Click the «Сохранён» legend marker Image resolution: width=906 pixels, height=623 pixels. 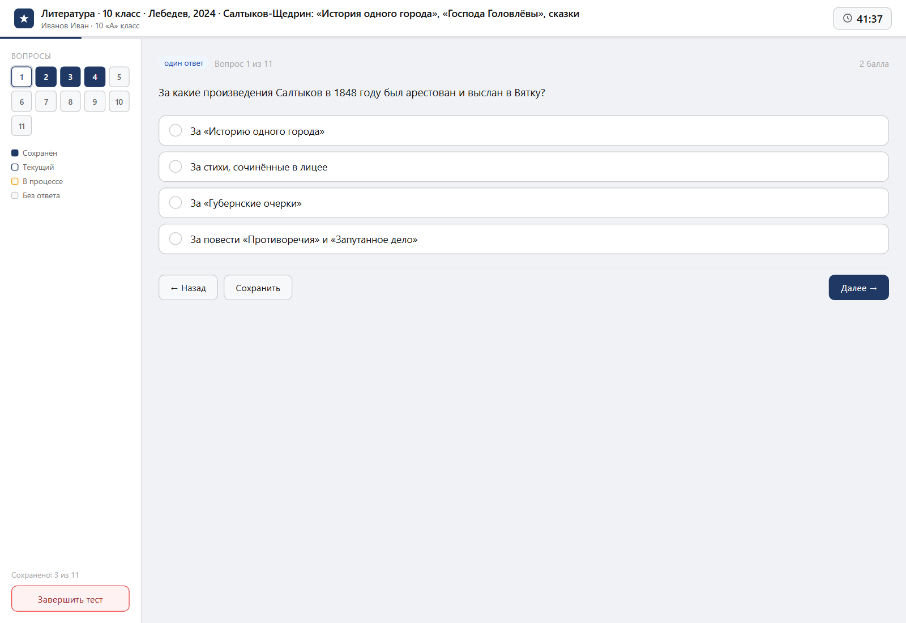tap(15, 153)
